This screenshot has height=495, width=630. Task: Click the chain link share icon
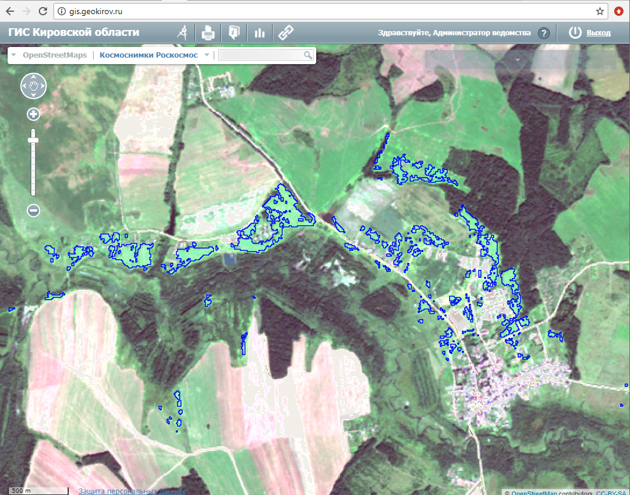tap(286, 33)
